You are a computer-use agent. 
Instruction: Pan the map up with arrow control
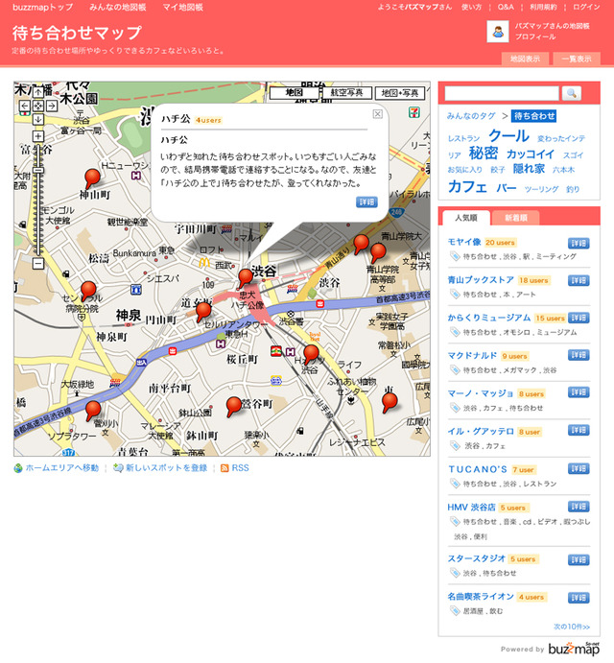38,92
